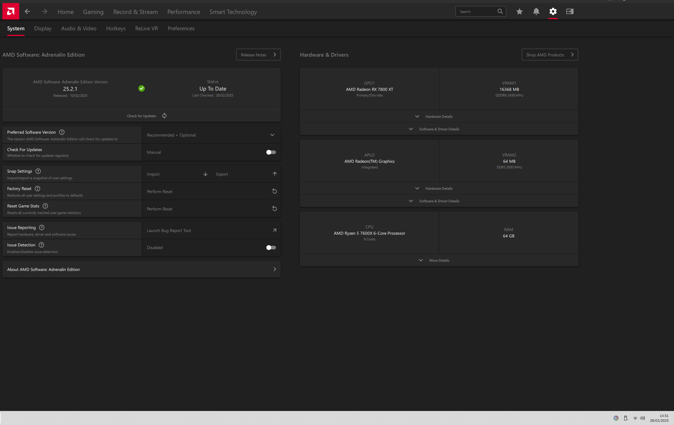674x425 pixels.
Task: Click the Import snapshot button
Action: pyautogui.click(x=177, y=174)
